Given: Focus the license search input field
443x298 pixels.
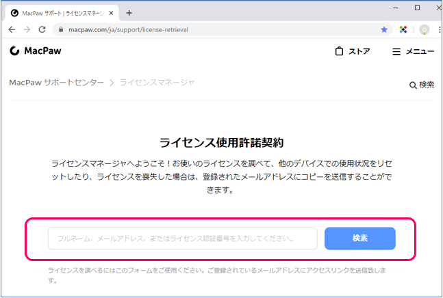Looking at the screenshot, I should point(183,239).
